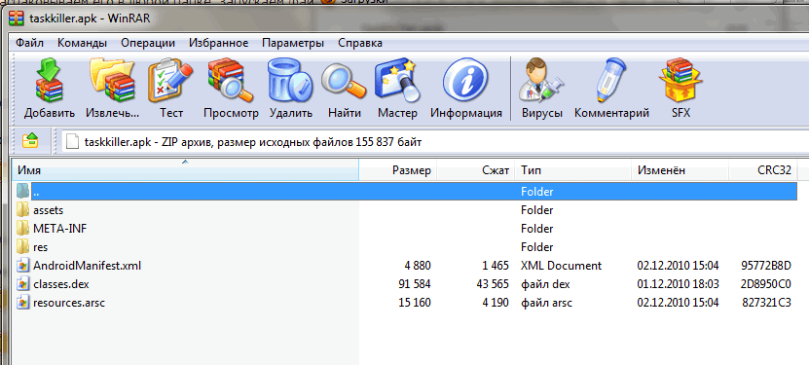
Task: Select the res folder name
Action: (x=40, y=247)
